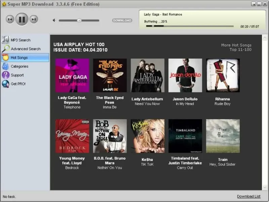
Task: Click the Support question mark icon
Action: (x=6, y=75)
